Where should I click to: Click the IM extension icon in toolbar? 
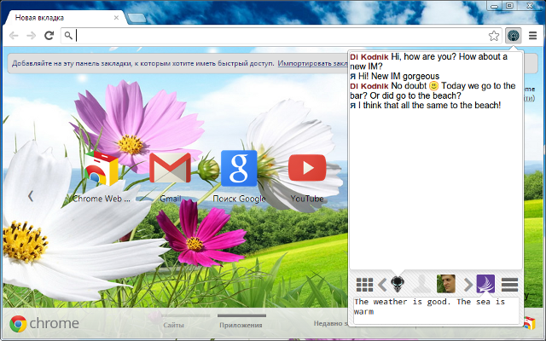pos(514,35)
